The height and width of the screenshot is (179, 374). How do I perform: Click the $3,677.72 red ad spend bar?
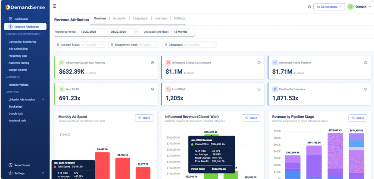tap(143, 173)
